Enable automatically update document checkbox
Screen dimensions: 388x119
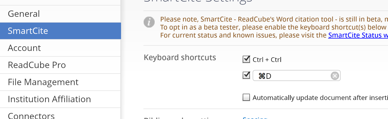tap(246, 98)
